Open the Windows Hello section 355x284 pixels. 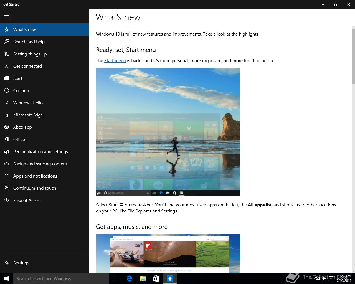[x=44, y=103]
